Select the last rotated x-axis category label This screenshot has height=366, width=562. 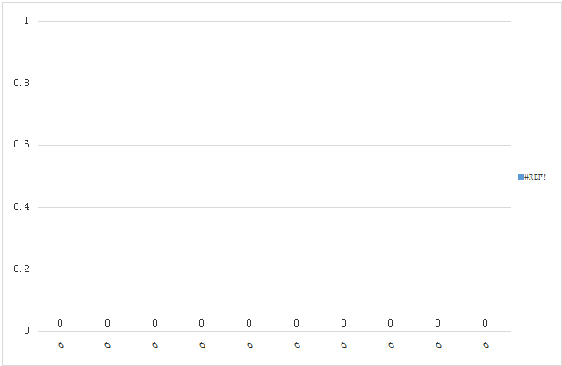pos(486,345)
